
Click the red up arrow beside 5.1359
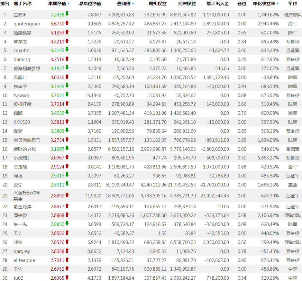pos(67,32)
